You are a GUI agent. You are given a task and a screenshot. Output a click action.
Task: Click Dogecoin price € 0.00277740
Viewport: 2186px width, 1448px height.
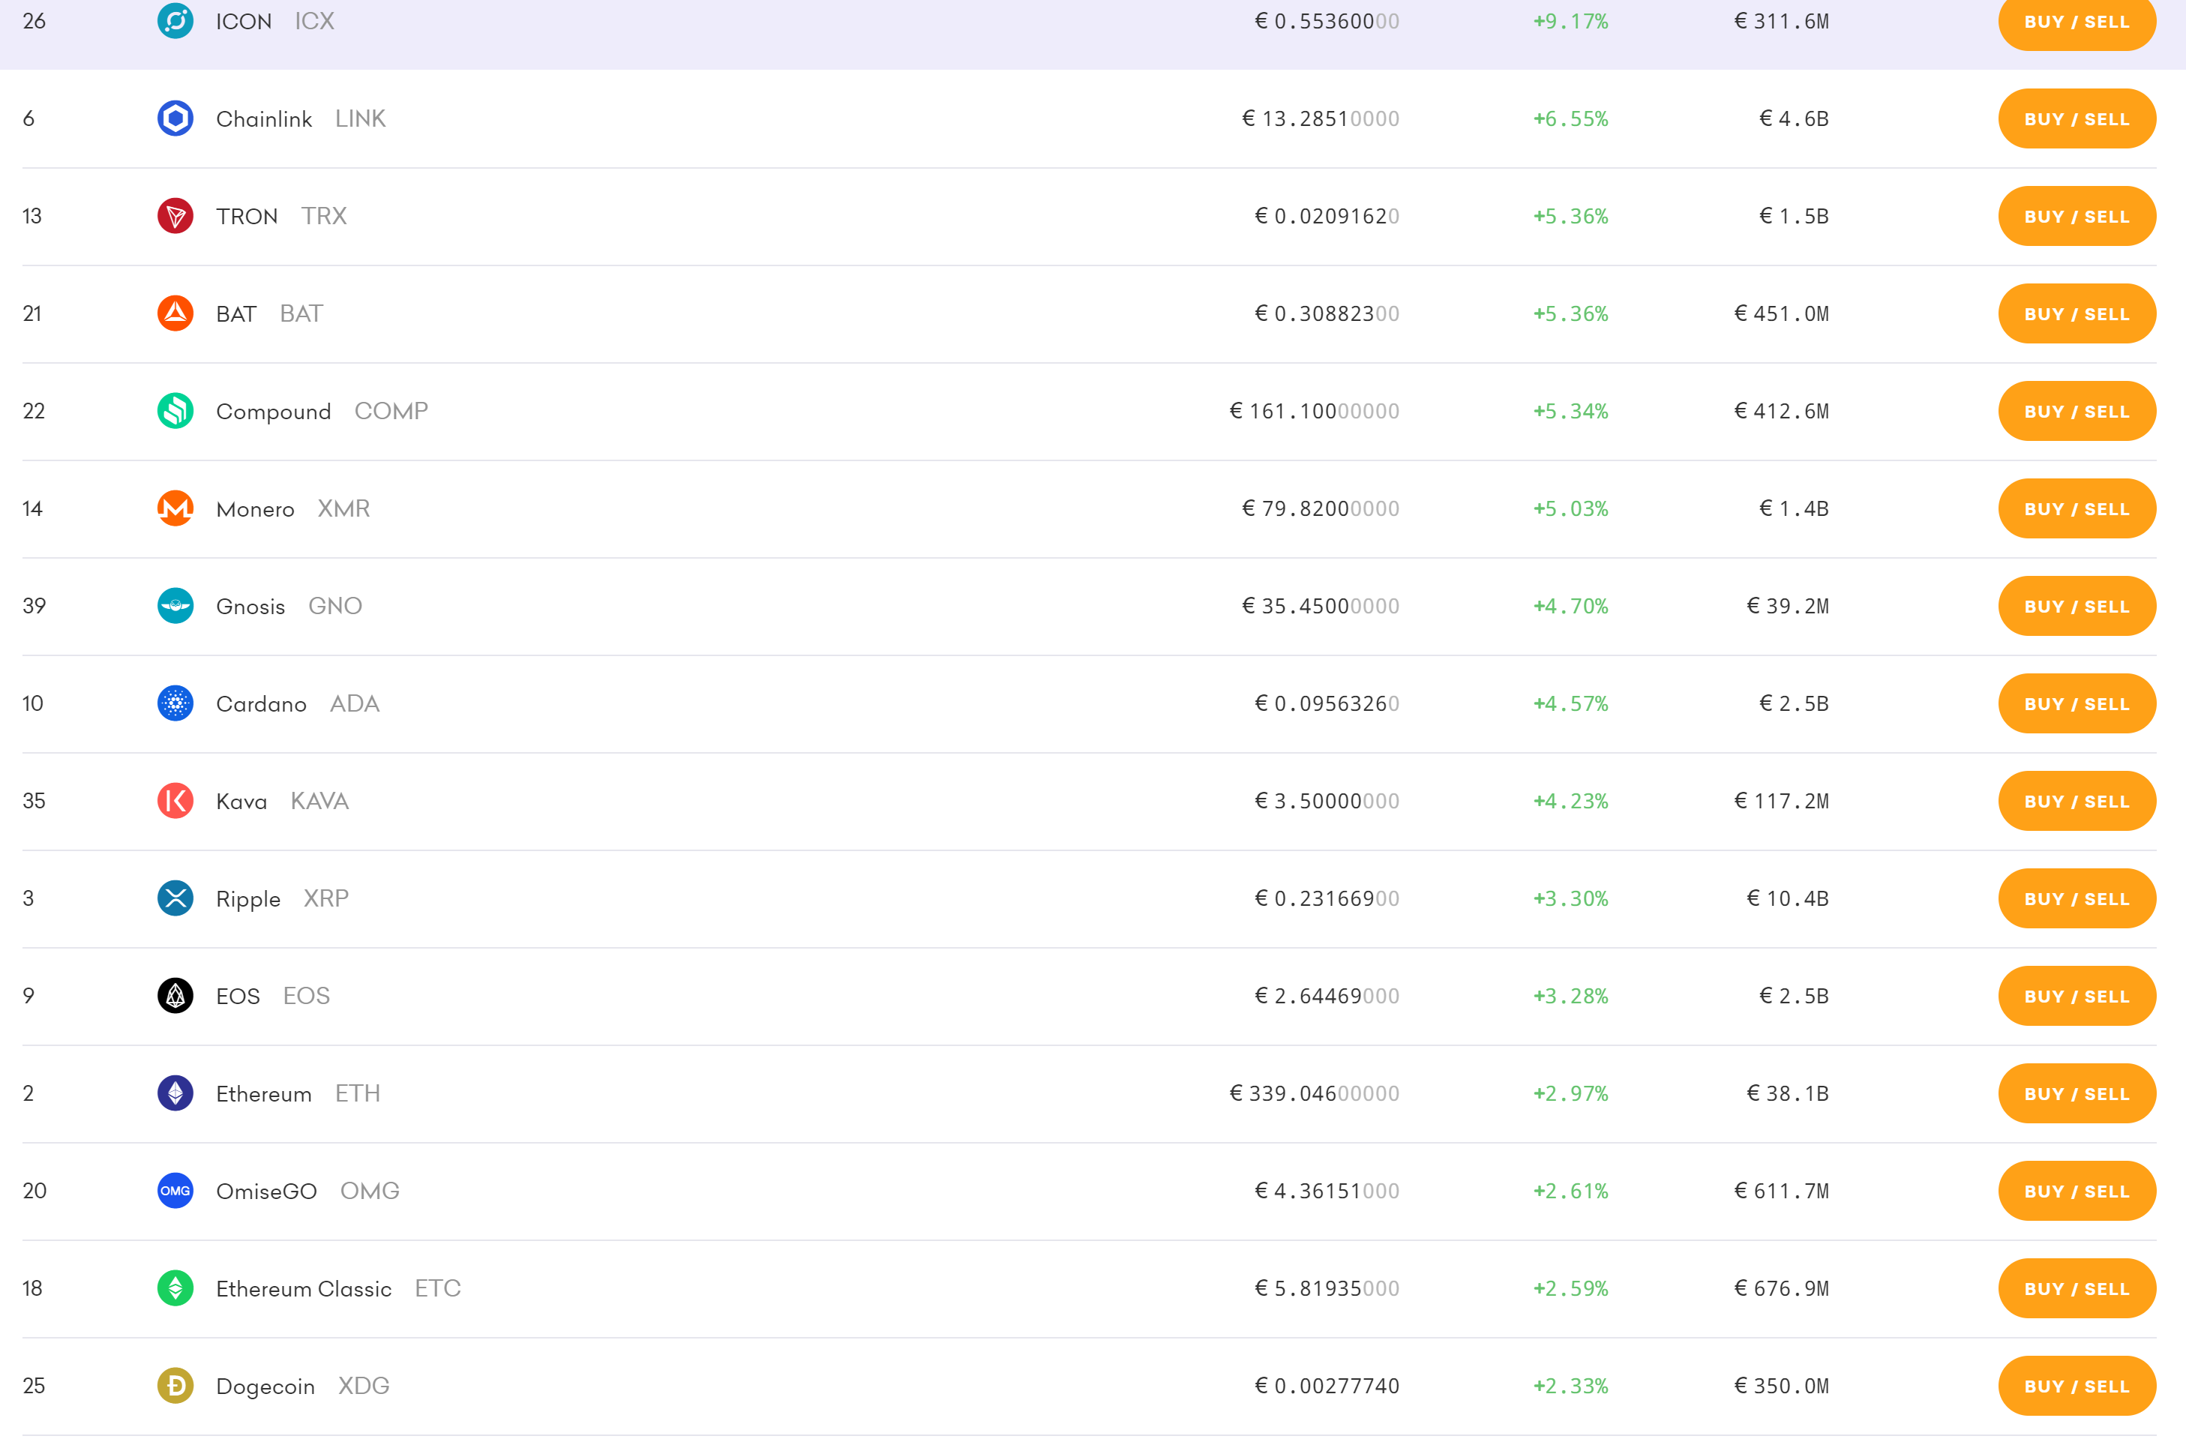tap(1327, 1386)
